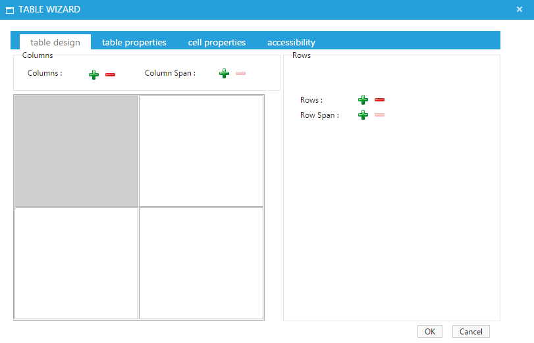Increase Column Span with green plus
The width and height of the screenshot is (534, 343).
[224, 73]
